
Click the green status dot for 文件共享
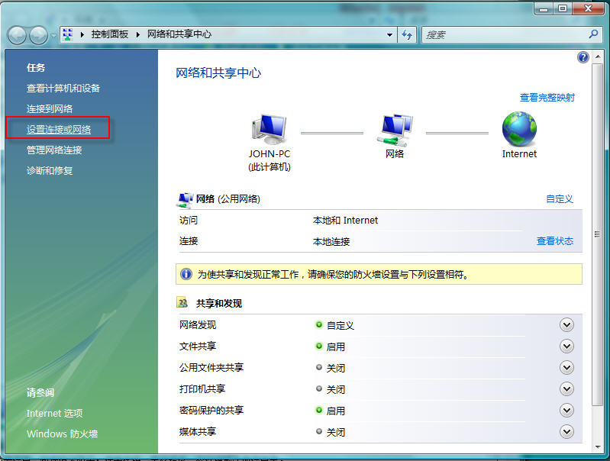pos(319,346)
